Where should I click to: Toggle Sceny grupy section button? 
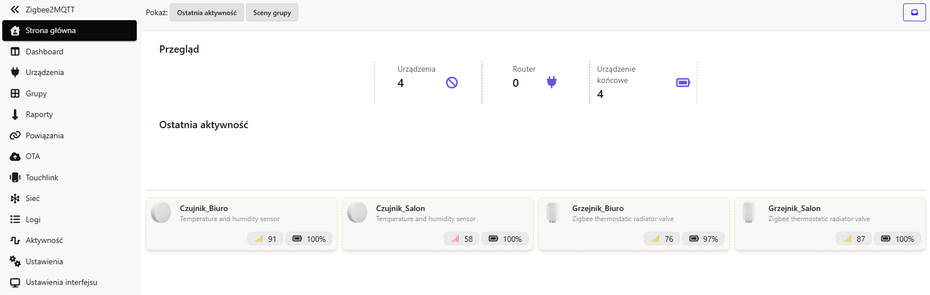[272, 13]
